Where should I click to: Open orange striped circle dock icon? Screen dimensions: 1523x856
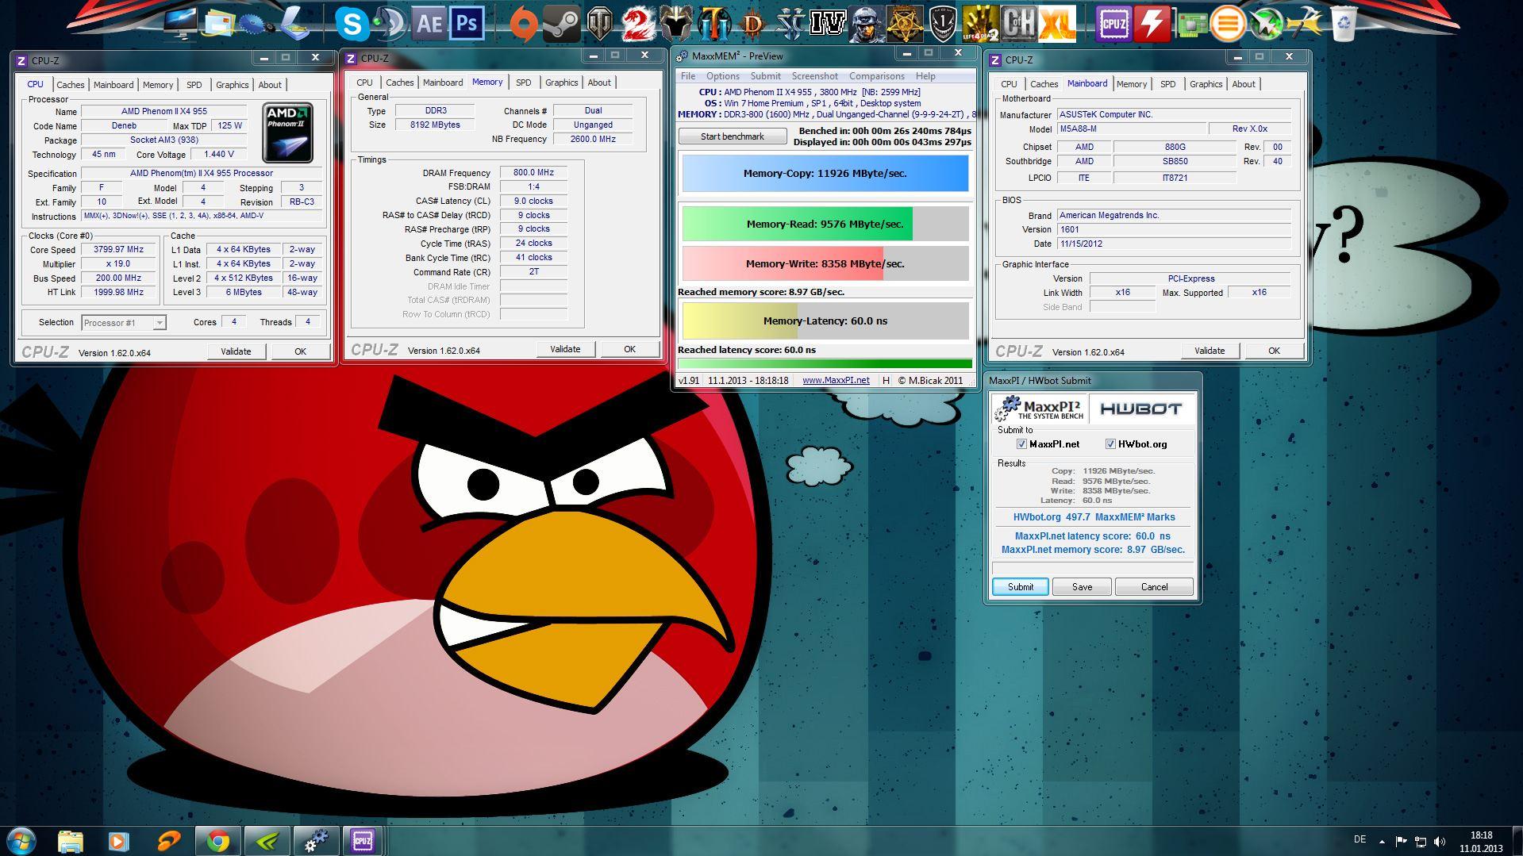[1228, 24]
